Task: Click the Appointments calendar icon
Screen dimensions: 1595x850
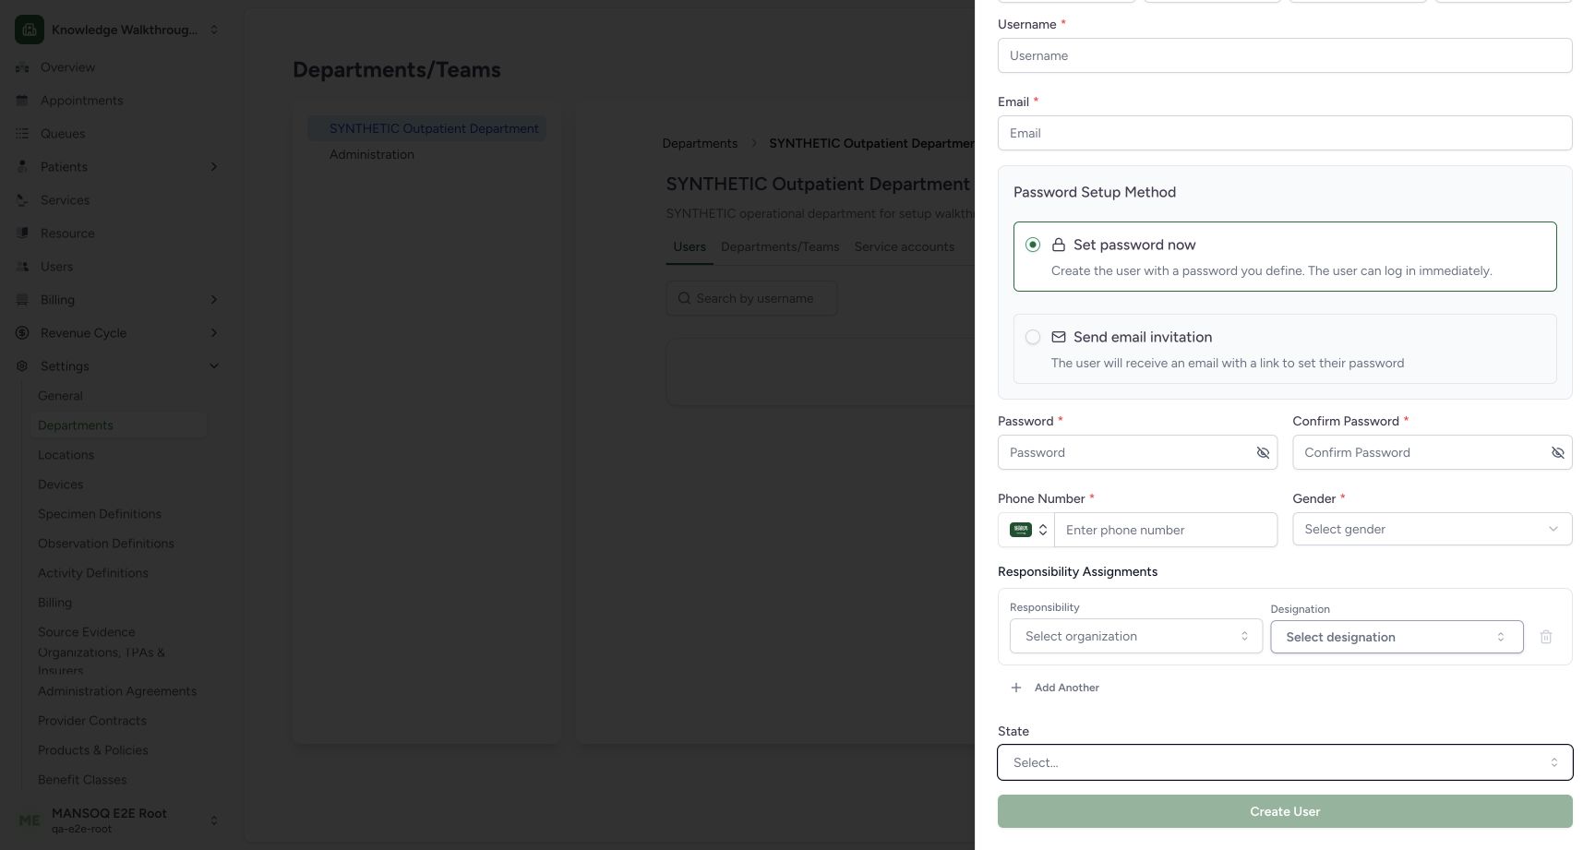Action: (x=22, y=101)
